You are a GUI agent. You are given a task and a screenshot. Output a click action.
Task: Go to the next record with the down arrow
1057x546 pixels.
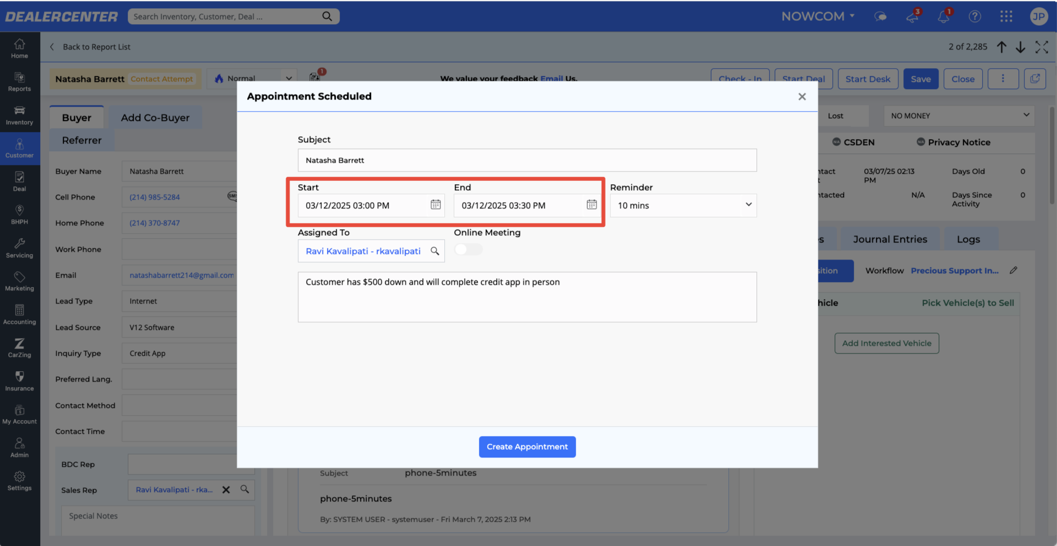[x=1020, y=47]
